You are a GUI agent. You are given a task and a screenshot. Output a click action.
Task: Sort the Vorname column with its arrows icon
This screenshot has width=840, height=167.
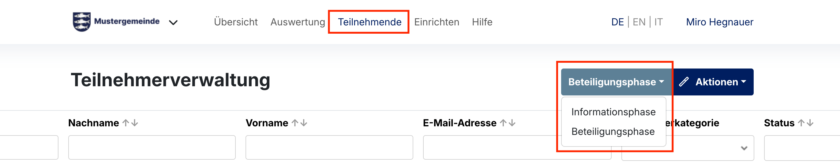click(x=299, y=123)
